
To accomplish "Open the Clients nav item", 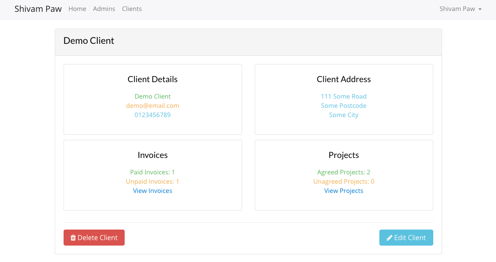I will [132, 9].
